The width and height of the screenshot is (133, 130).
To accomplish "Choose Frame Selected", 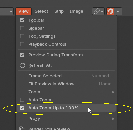I will point(66,76).
